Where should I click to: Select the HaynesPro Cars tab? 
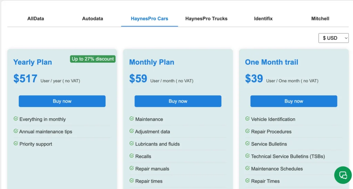150,19
